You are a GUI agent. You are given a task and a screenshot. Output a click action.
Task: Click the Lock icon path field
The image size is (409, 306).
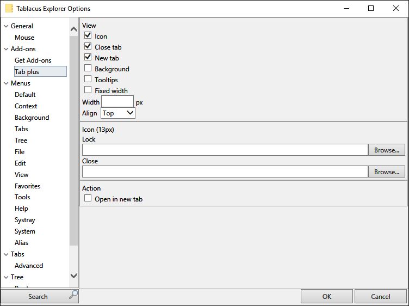225,150
